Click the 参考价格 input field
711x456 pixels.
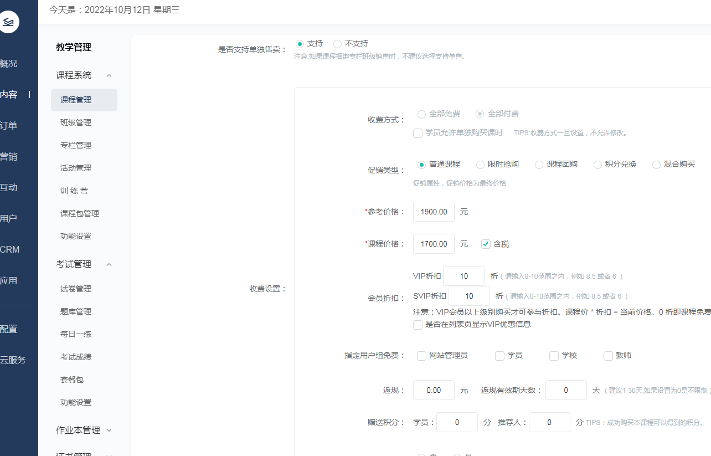(x=434, y=212)
